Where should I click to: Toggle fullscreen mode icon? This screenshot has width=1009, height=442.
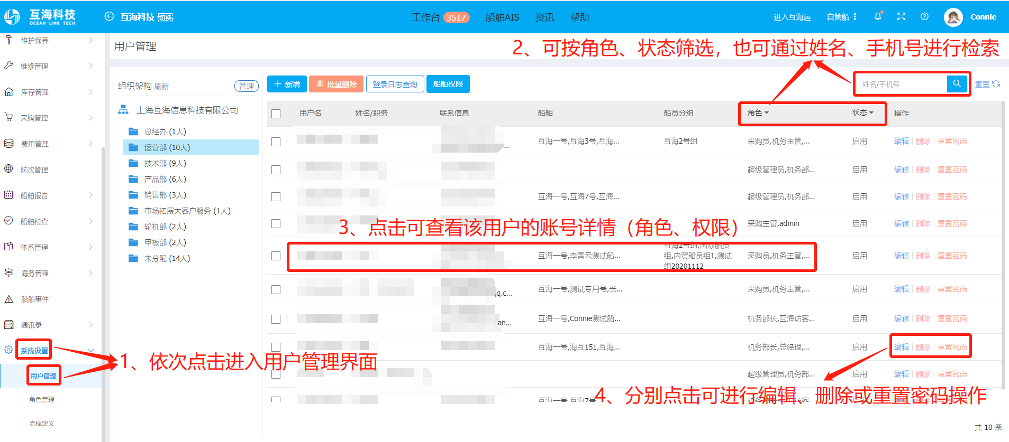901,16
